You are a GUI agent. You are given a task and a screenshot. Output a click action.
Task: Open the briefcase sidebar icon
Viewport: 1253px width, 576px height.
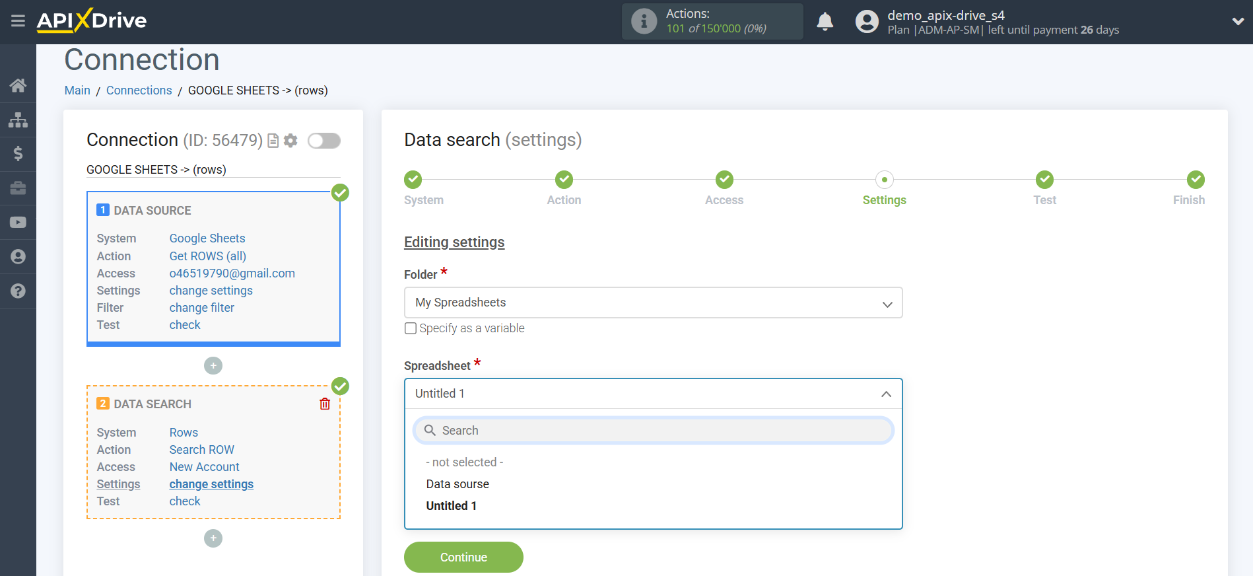(x=18, y=188)
